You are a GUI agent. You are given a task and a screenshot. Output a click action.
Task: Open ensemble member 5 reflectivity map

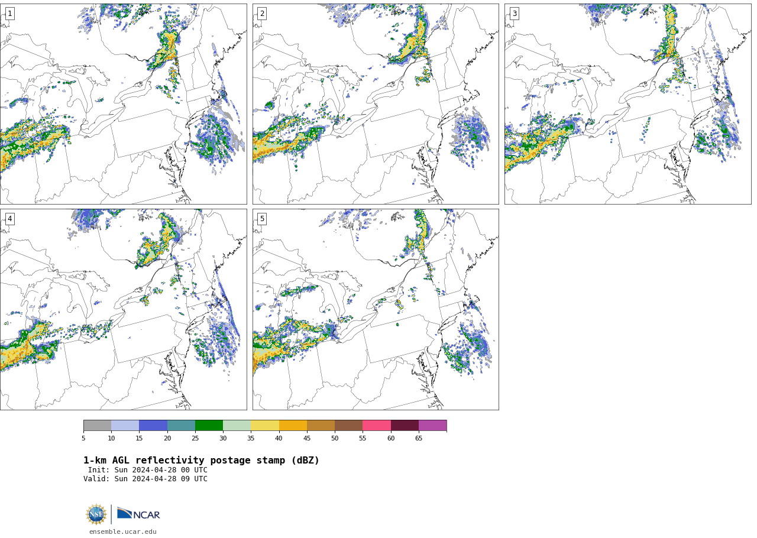[x=376, y=309]
